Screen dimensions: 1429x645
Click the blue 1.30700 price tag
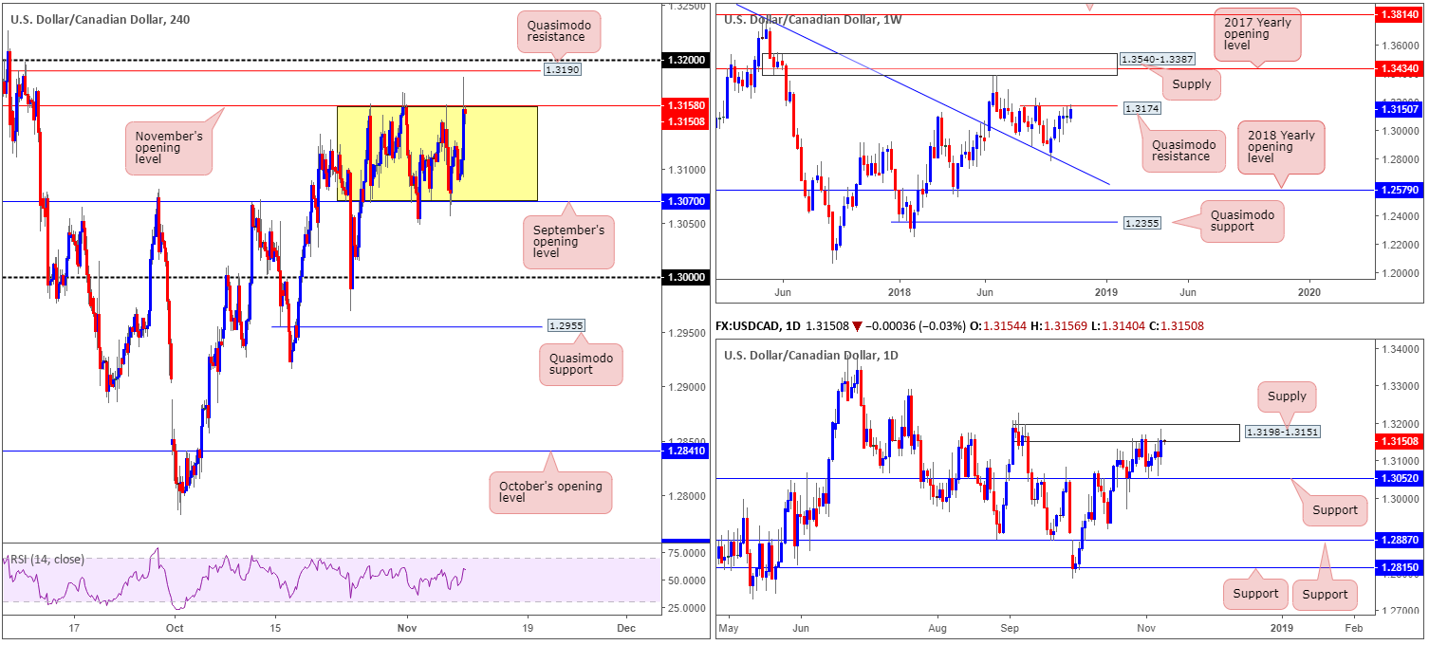[684, 201]
